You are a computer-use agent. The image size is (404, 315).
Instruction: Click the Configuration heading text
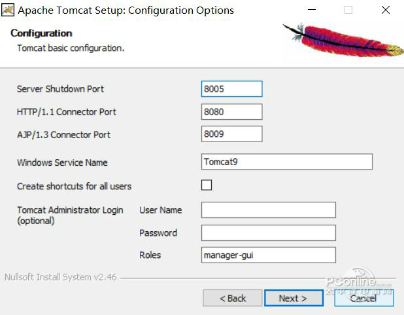(x=41, y=33)
